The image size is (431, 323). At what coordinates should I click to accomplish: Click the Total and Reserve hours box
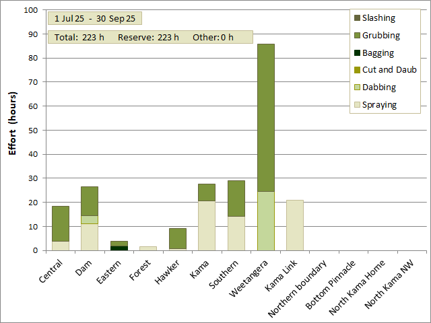150,37
